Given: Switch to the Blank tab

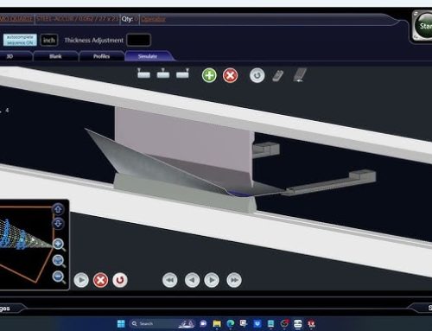Looking at the screenshot, I should point(55,56).
